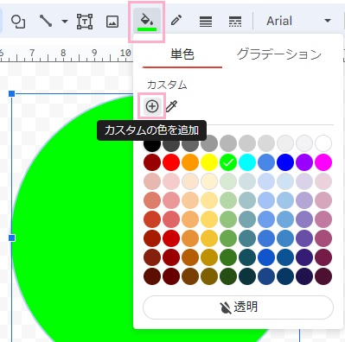Screen dimensions: 345x342
Task: Click the top-left selection handle
Action: click(x=12, y=93)
